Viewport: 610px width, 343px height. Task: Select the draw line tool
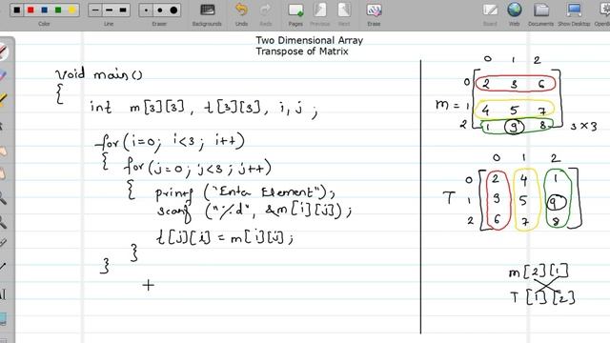click(x=3, y=267)
